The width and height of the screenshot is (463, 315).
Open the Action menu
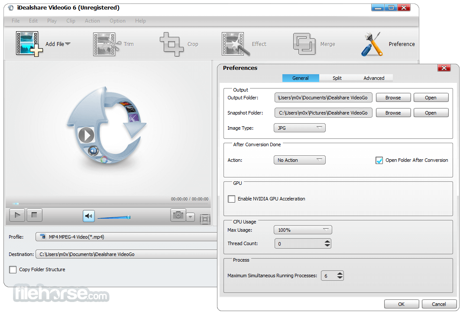[x=92, y=21]
